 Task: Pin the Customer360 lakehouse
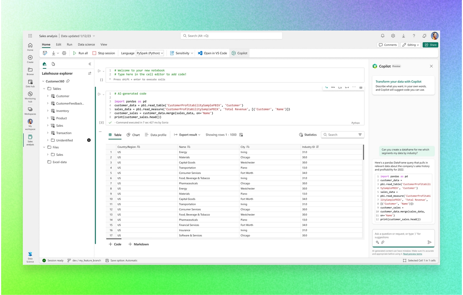click(x=68, y=81)
